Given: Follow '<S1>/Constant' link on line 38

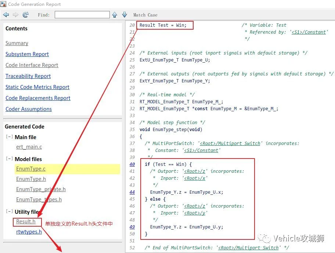Looking at the screenshot, I should [201, 150].
